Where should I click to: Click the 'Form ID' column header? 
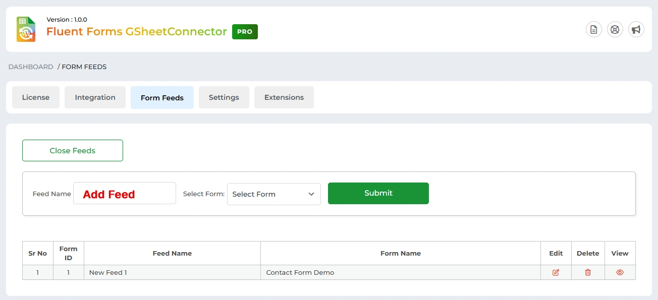(69, 253)
